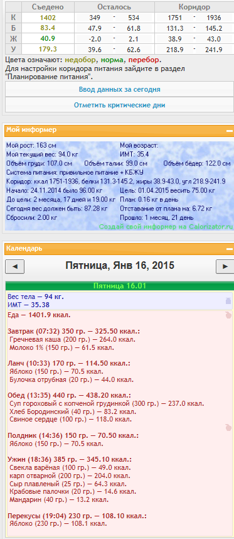Click Крабовые палочки (20 гр.) entry
Screen dimensions: 234x539
pos(73,491)
